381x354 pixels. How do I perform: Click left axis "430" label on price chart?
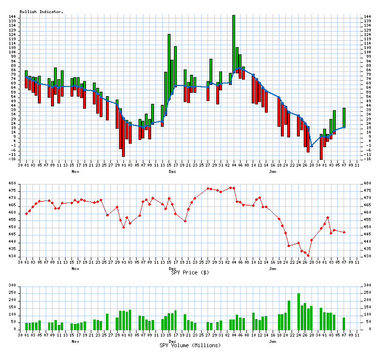click(x=14, y=256)
